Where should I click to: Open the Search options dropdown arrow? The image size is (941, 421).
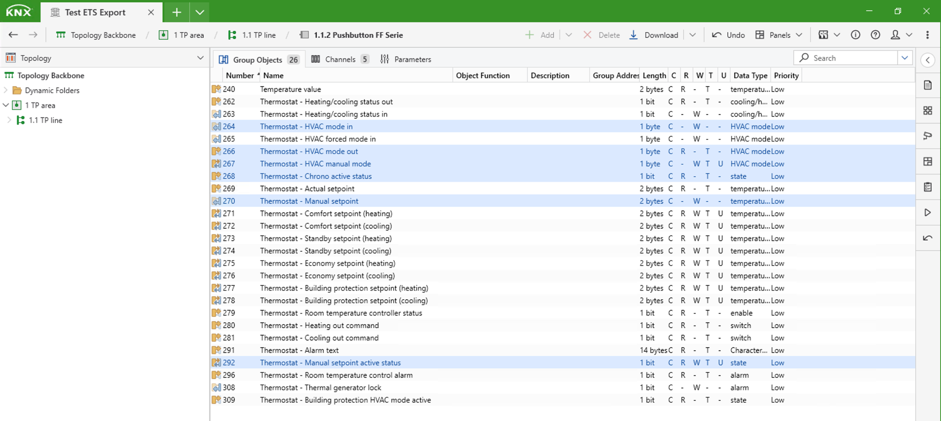pos(905,58)
